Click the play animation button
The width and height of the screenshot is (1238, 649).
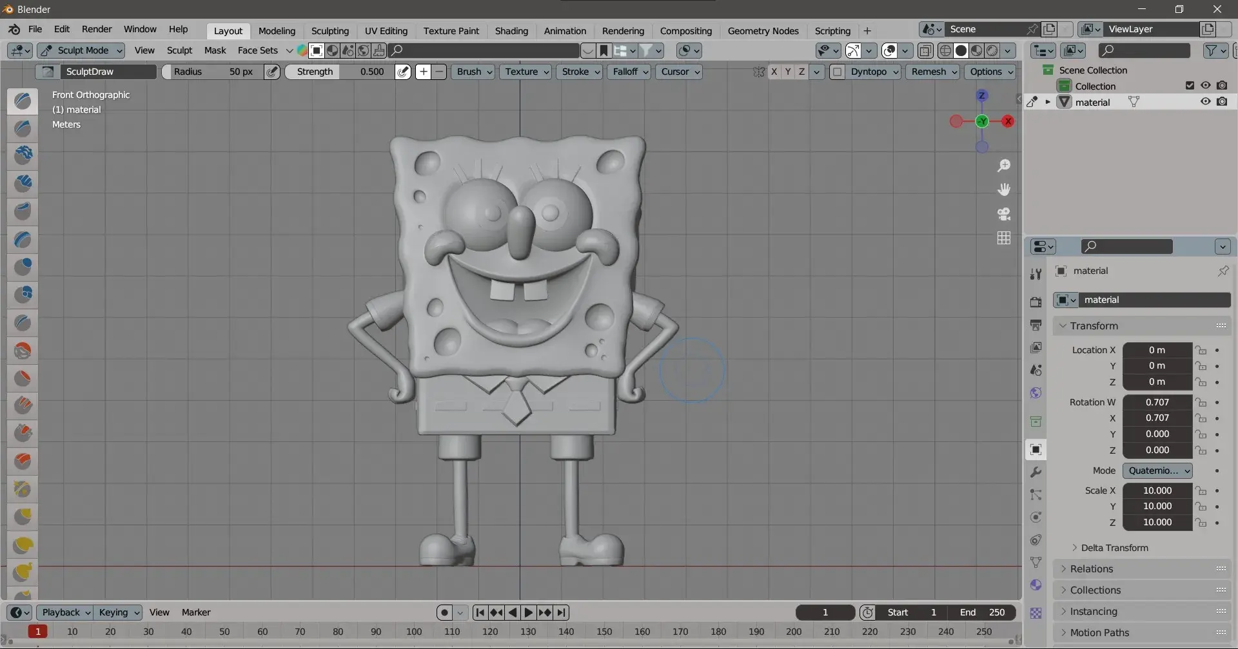528,612
